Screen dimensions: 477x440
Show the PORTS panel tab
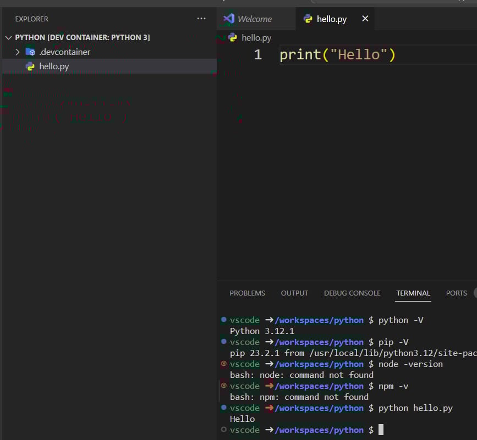pos(456,293)
